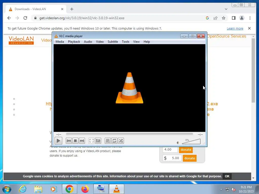The height and width of the screenshot is (194, 259).
Task: Click the VLC seek progress bar
Action: click(x=129, y=134)
